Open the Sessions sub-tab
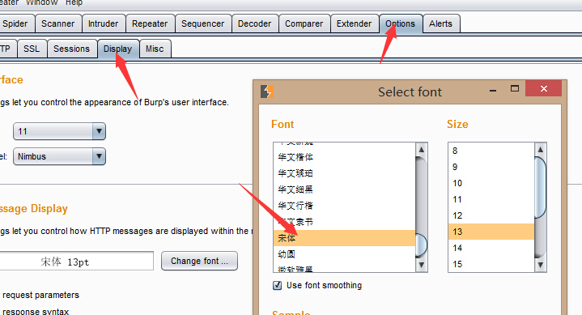This screenshot has height=315, width=582. [71, 49]
